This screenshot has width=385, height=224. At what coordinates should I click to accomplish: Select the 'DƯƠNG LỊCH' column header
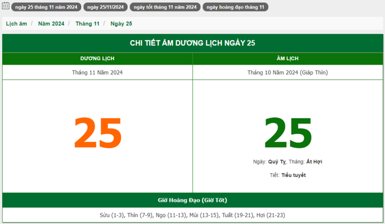97,59
